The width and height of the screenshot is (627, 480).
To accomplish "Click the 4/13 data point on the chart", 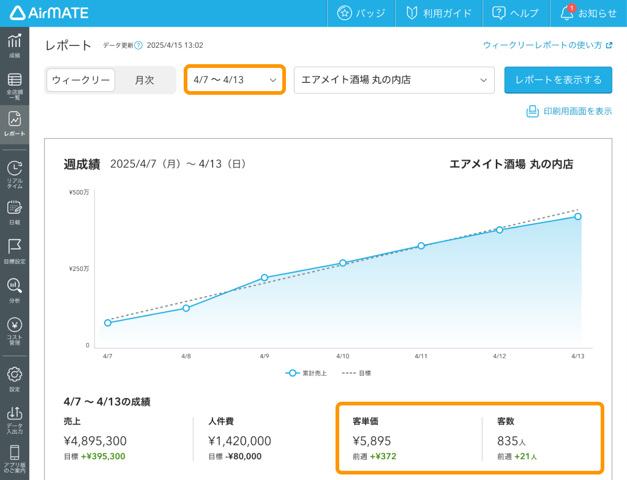I will pos(578,216).
